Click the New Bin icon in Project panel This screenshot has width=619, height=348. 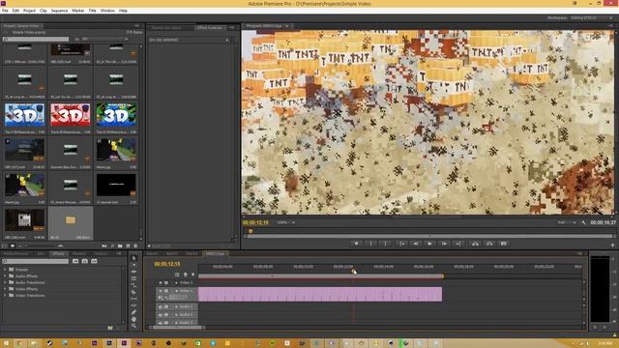[120, 246]
